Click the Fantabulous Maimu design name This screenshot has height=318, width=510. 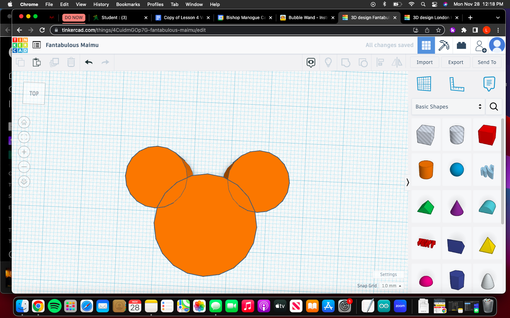72,45
